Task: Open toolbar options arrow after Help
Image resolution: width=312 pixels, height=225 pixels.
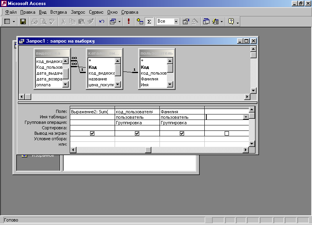Action: tap(238, 23)
